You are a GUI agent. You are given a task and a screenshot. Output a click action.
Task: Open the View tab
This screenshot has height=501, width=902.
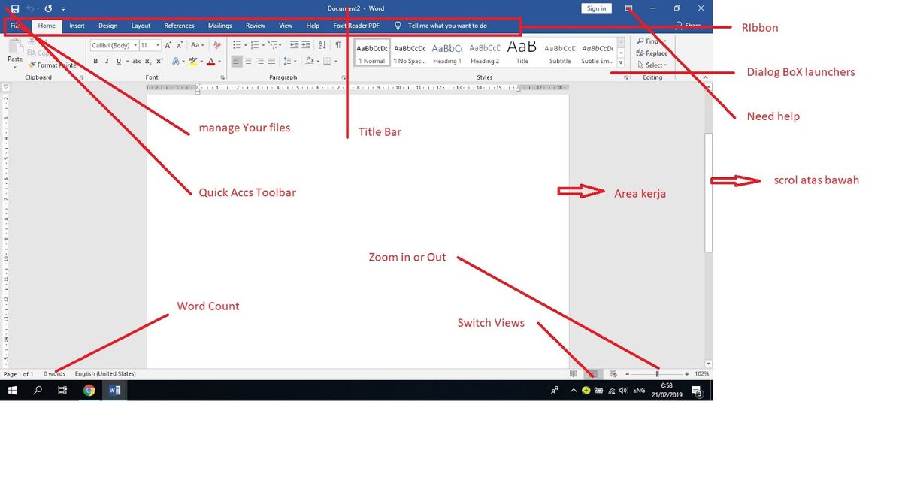pos(286,26)
